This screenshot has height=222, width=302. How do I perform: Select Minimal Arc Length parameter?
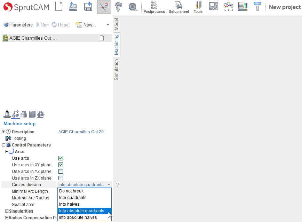click(x=30, y=191)
